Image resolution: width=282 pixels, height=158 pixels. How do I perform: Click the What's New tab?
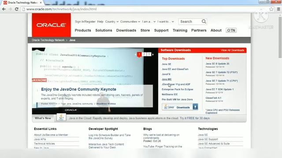[43, 118]
